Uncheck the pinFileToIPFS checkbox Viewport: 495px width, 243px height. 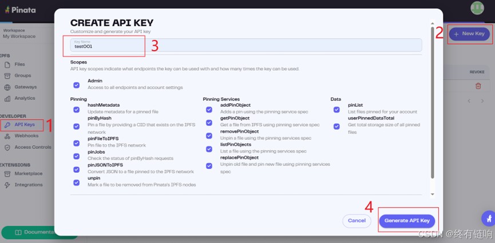click(x=77, y=143)
